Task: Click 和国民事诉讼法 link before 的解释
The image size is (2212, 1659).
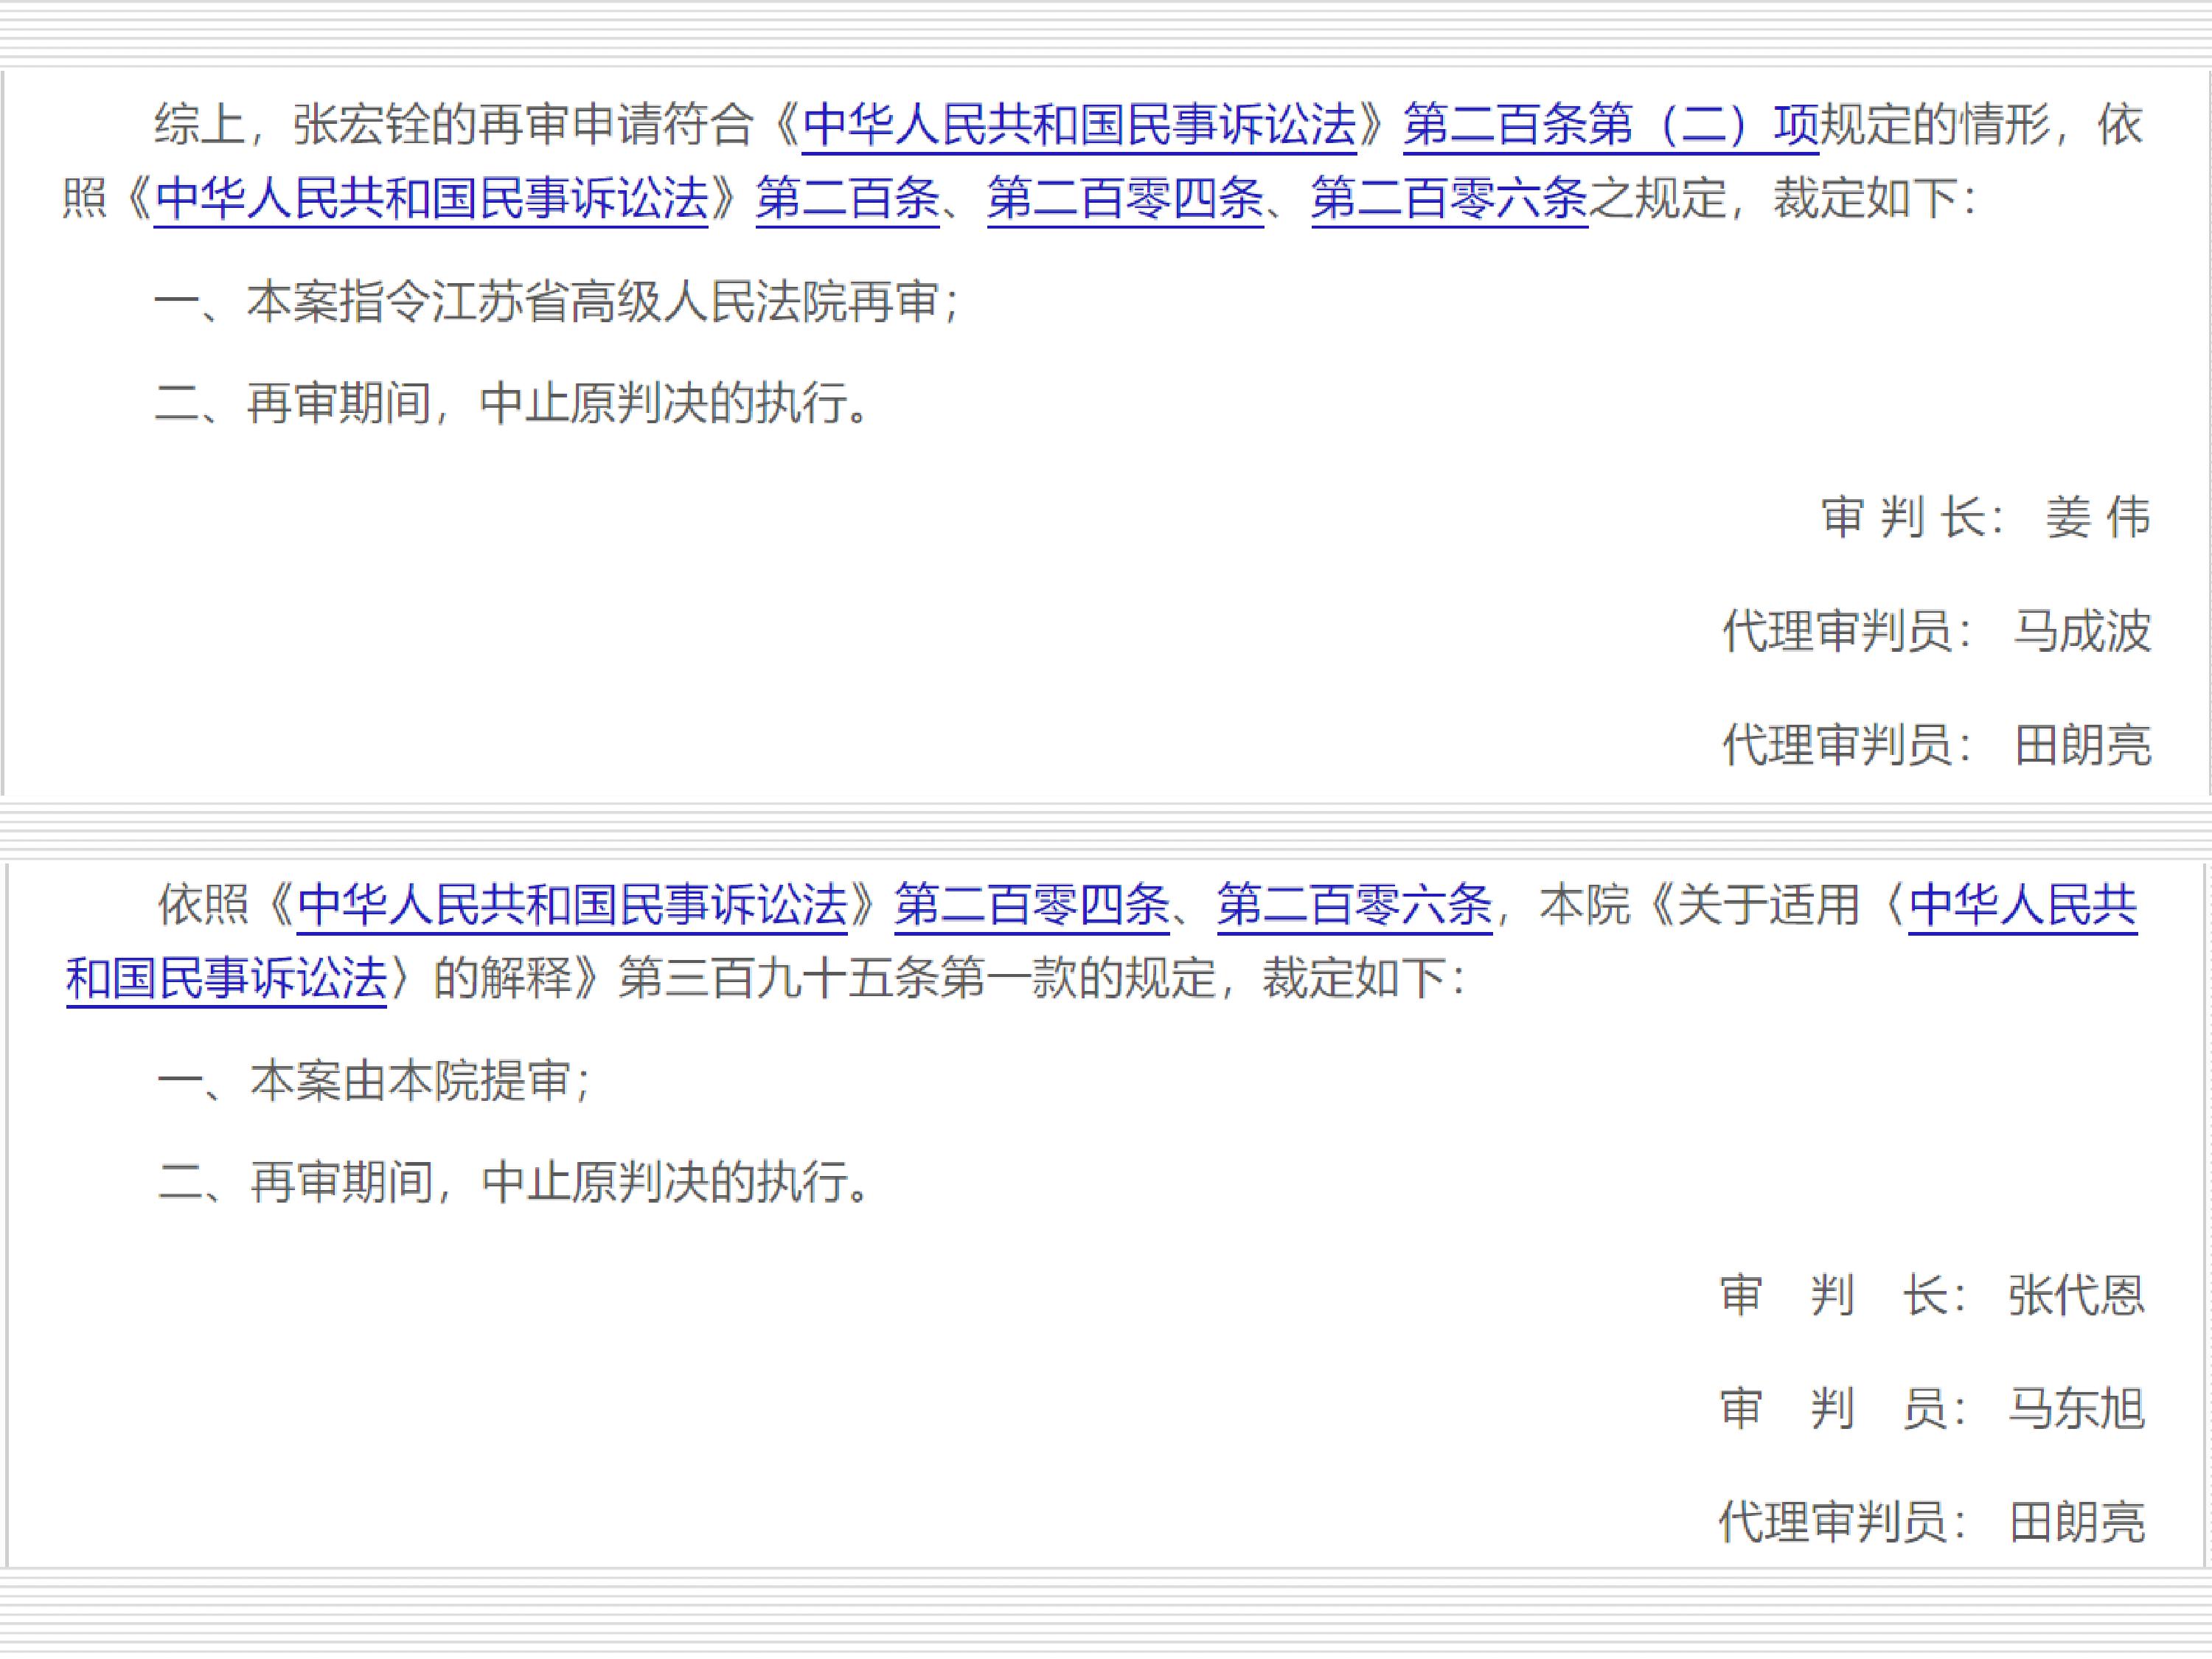Action: point(226,978)
